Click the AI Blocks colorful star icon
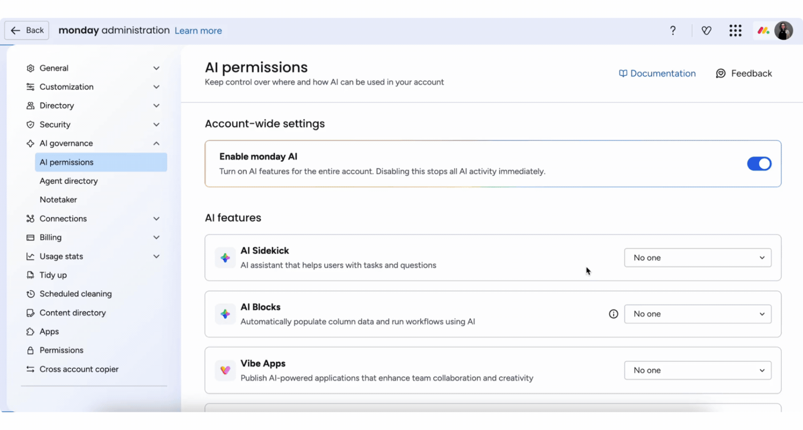Viewport: 803px width, 430px height. click(x=225, y=314)
